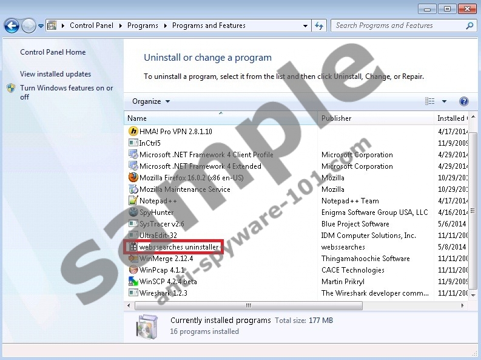The image size is (481, 360).
Task: Click the HMA! Pro VPN icon
Action: click(x=133, y=131)
